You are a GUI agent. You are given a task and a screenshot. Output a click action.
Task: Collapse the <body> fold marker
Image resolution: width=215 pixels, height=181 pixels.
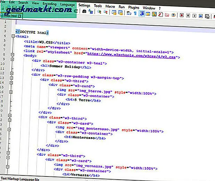coord(13,55)
